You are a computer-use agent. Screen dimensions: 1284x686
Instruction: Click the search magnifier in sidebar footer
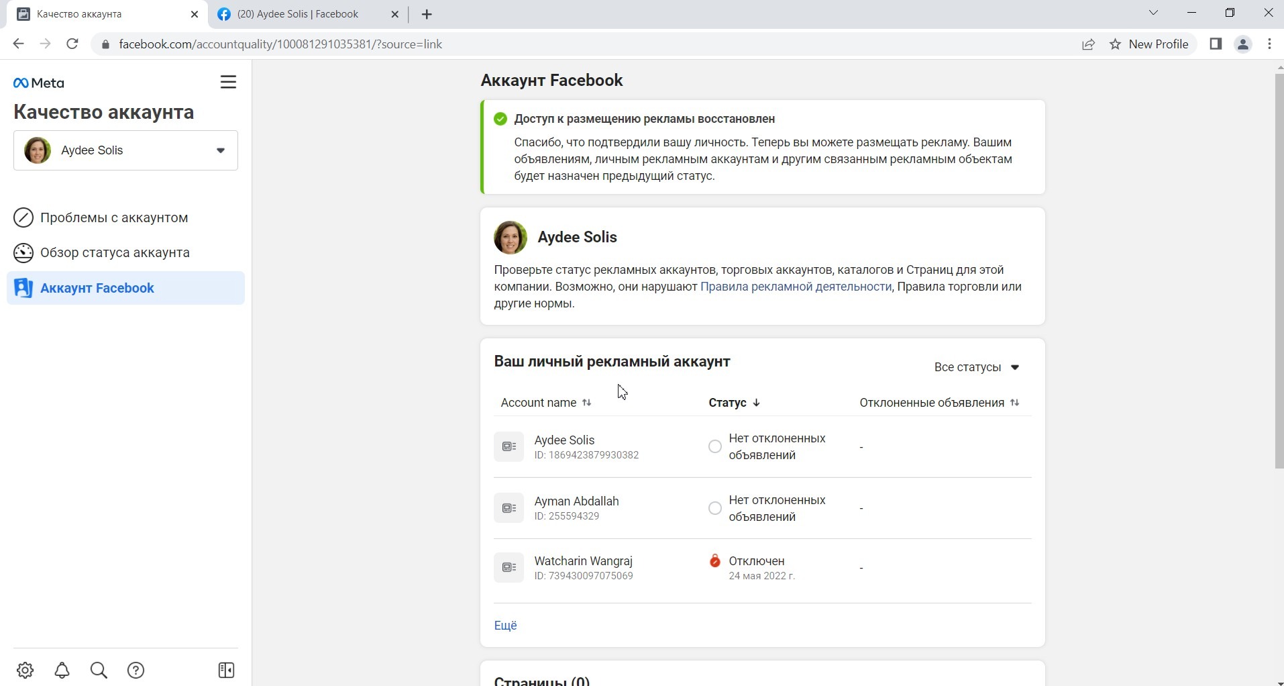point(99,670)
